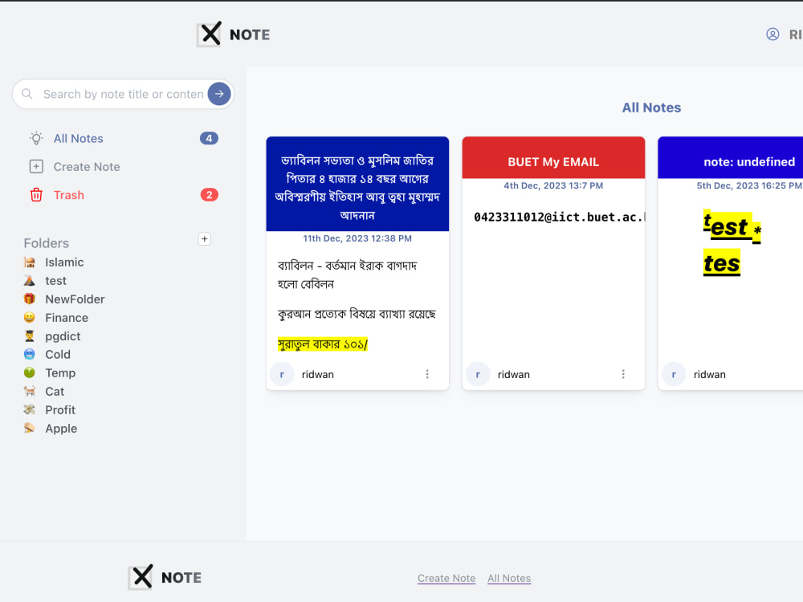
Task: Click the All Notes page heading
Action: [x=651, y=108]
